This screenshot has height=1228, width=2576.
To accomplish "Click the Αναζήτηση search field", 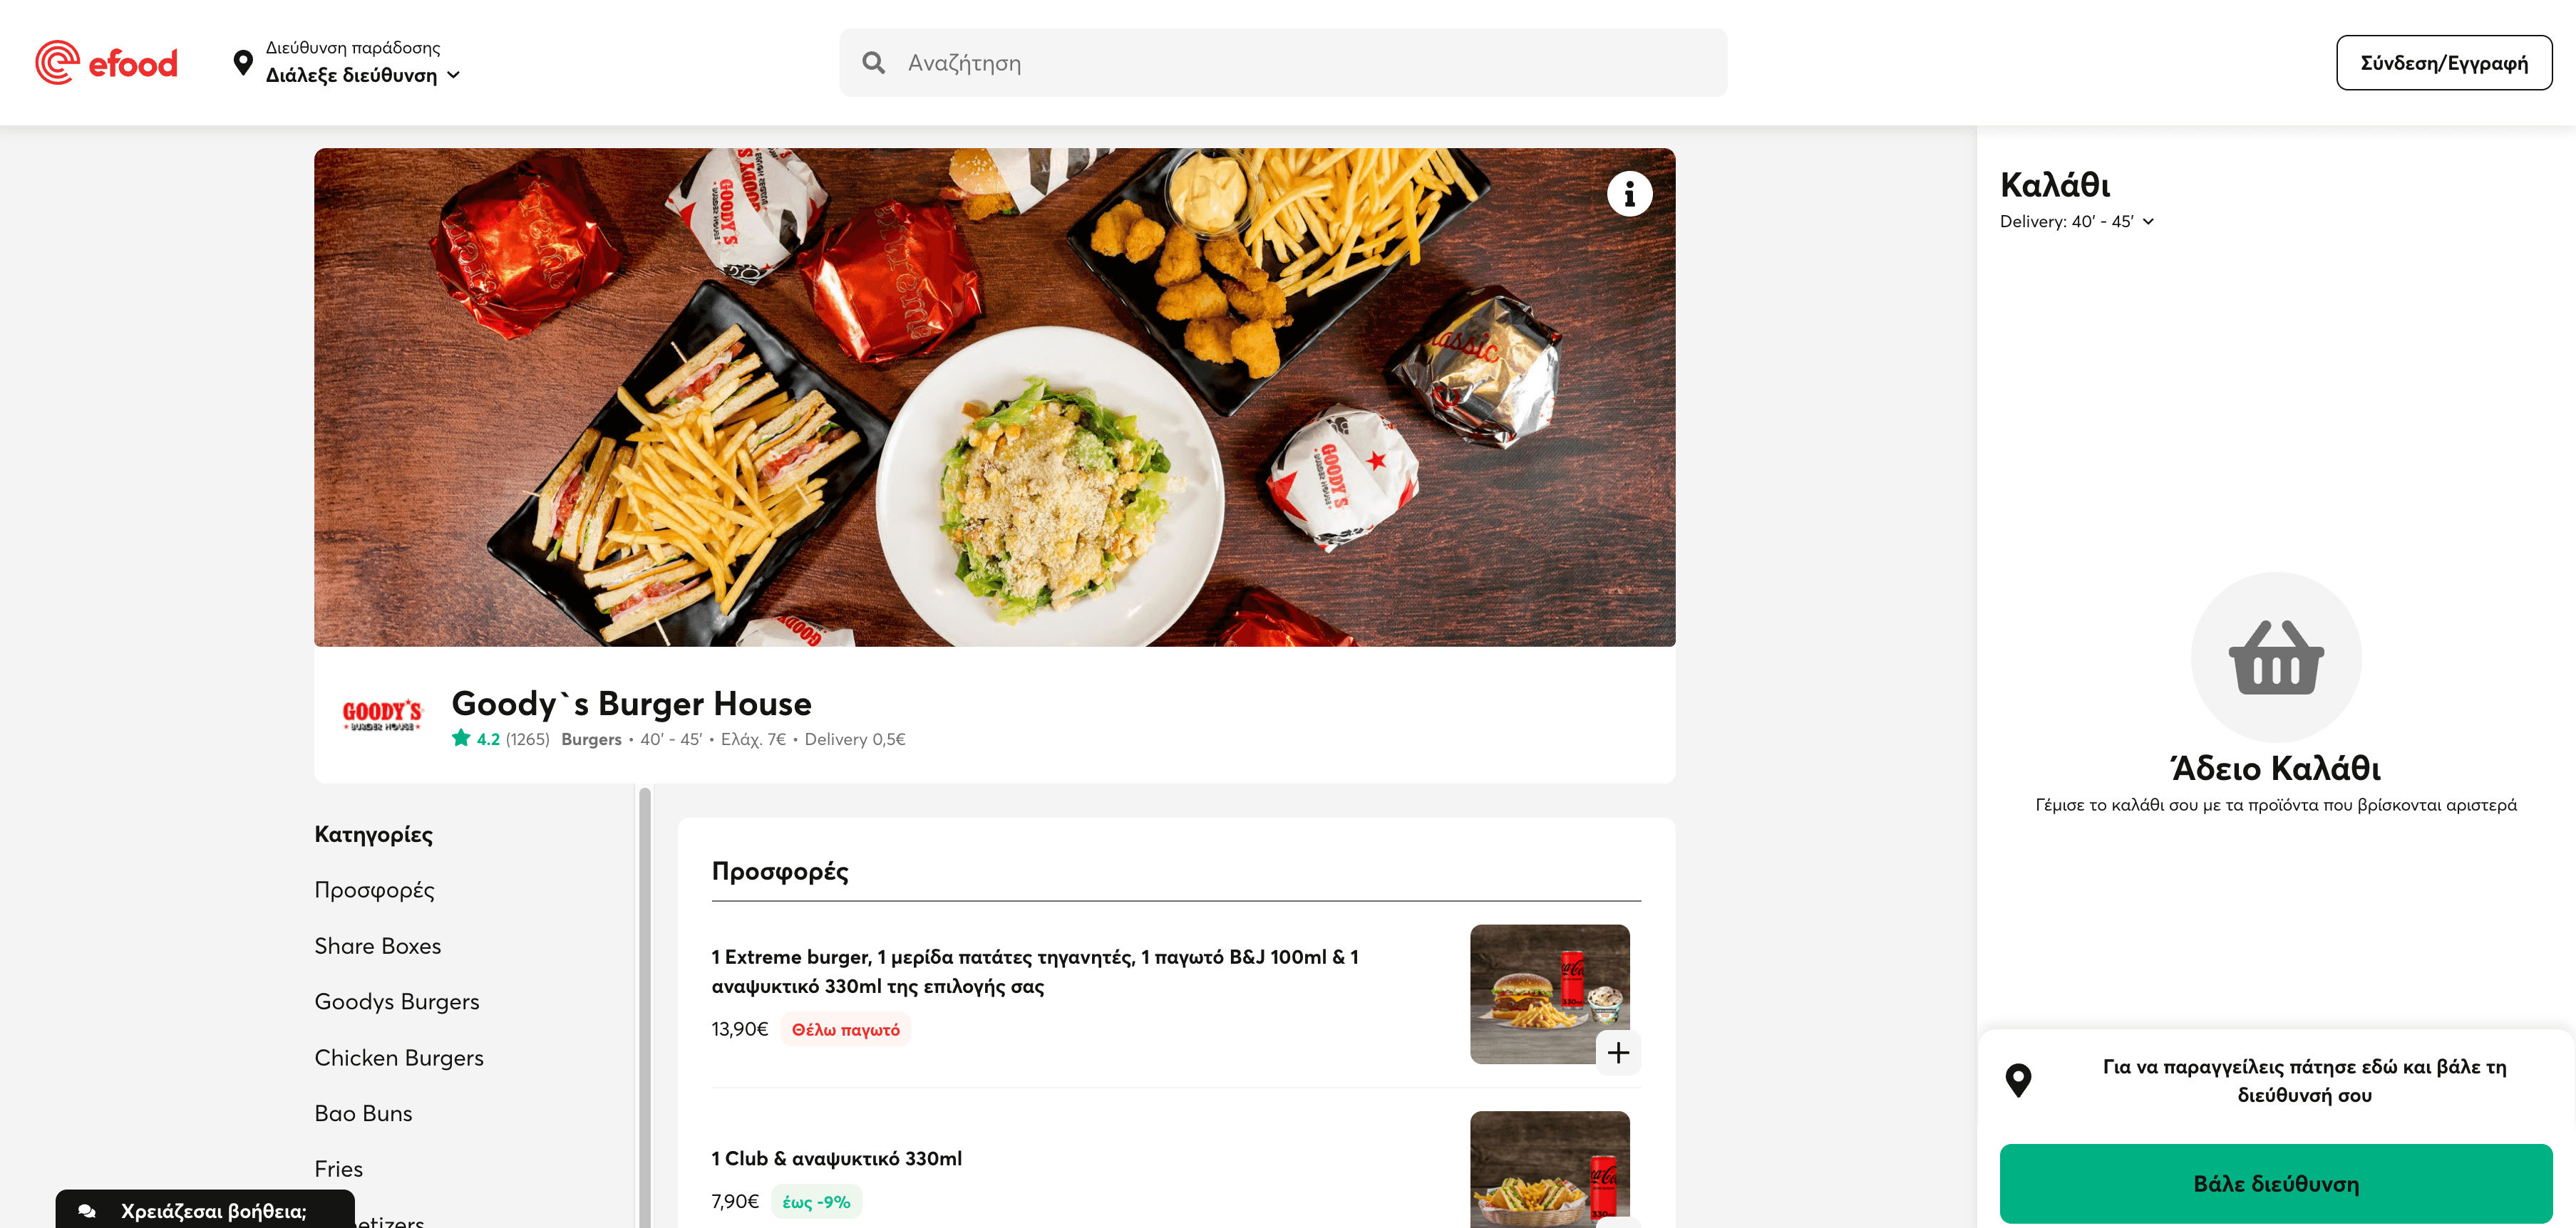I will (x=1283, y=63).
